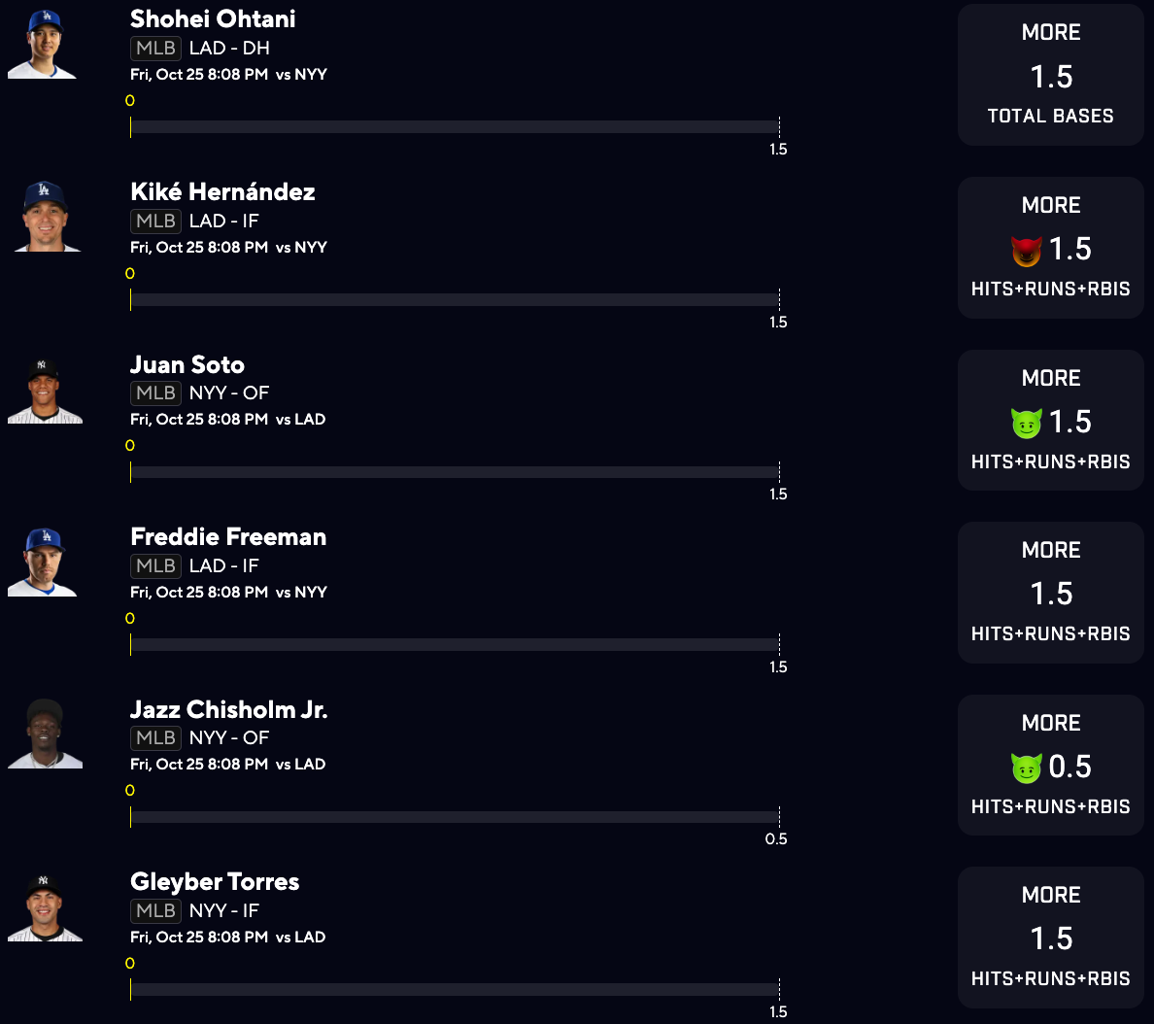
Task: Click Jazz Chisholm Jr.'s 0.5 progress bar
Action: tap(455, 817)
